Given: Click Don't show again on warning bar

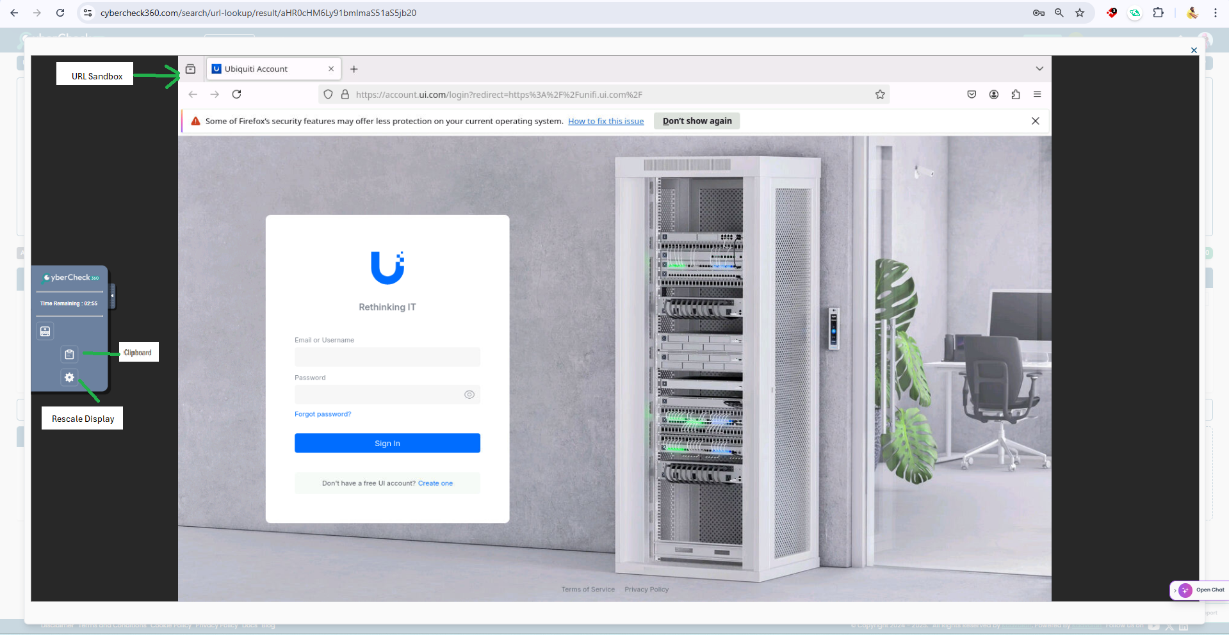Looking at the screenshot, I should click(697, 121).
